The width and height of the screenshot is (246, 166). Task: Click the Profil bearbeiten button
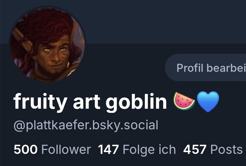[x=206, y=68]
